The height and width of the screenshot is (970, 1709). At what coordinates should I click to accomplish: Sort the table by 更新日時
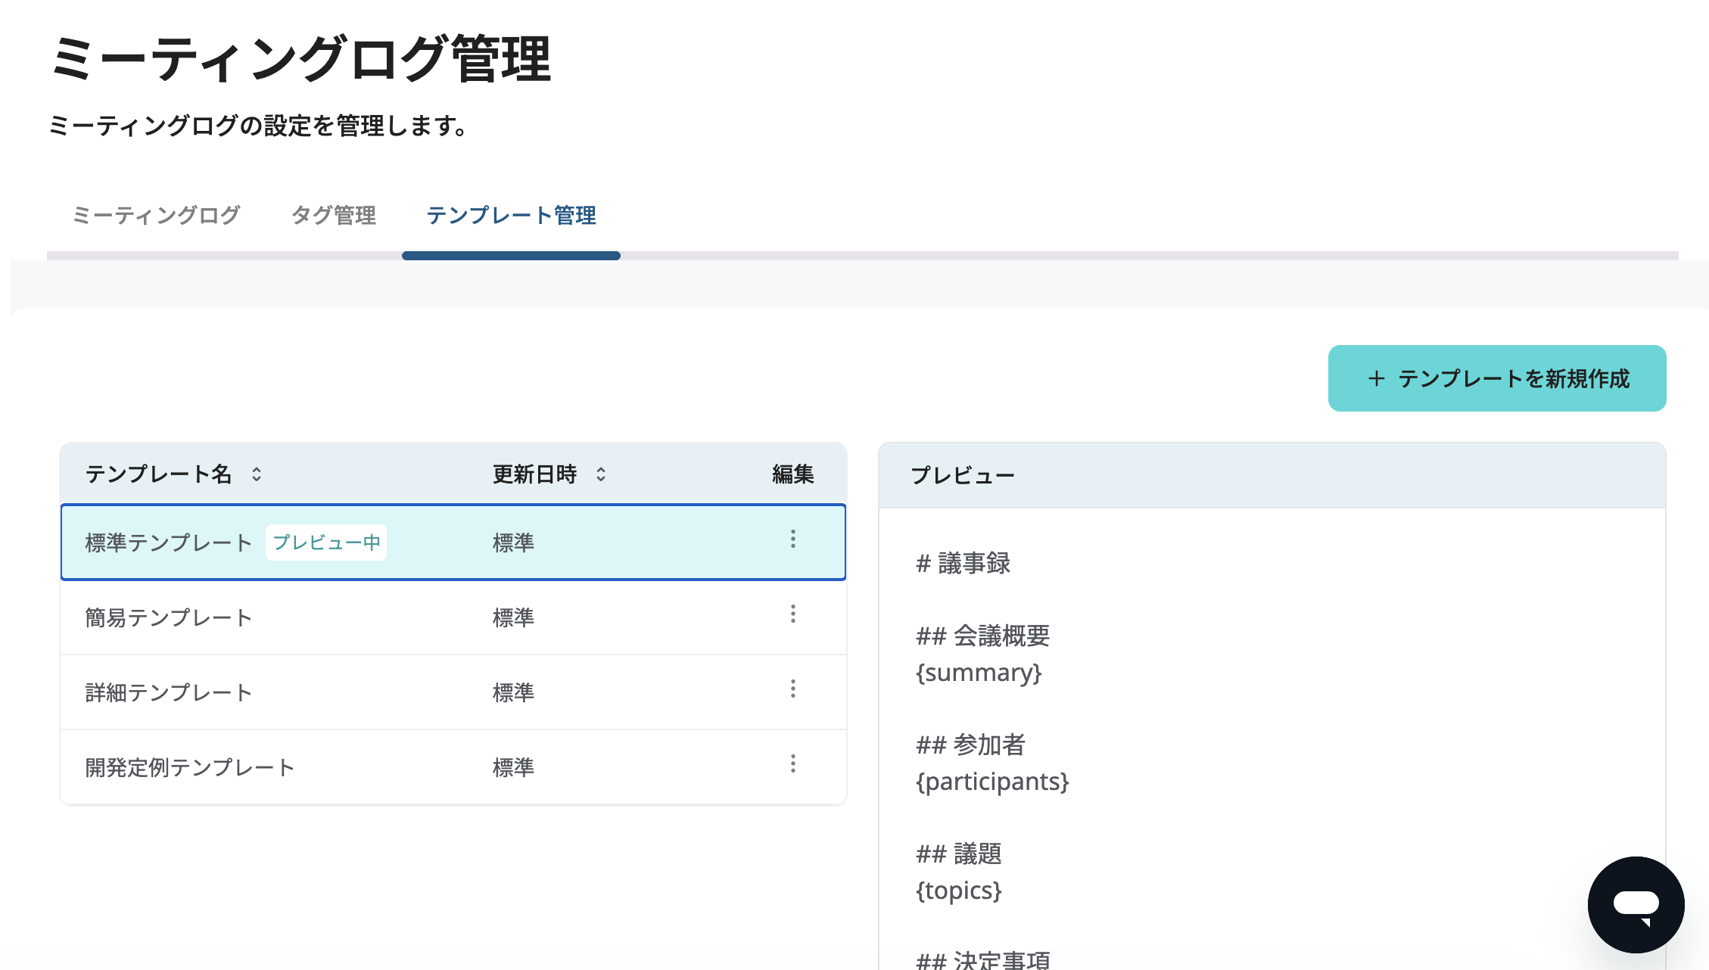coord(600,475)
